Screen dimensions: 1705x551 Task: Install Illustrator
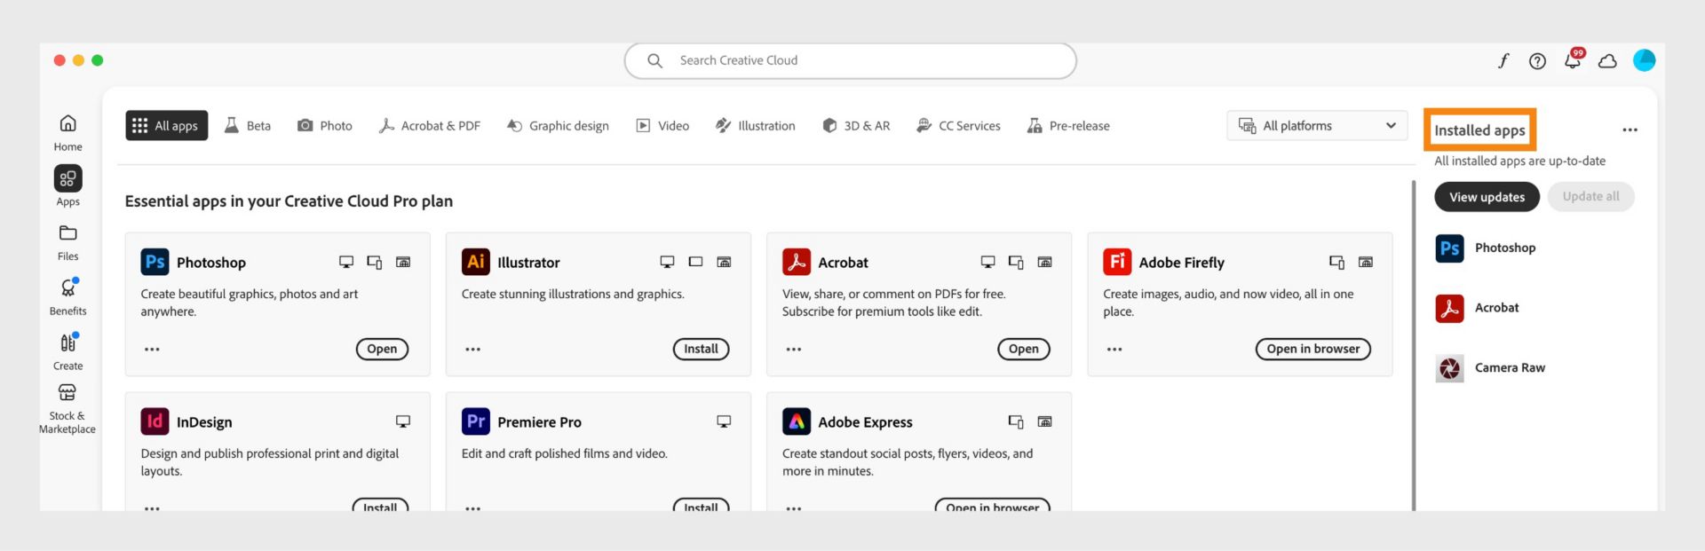coord(701,349)
